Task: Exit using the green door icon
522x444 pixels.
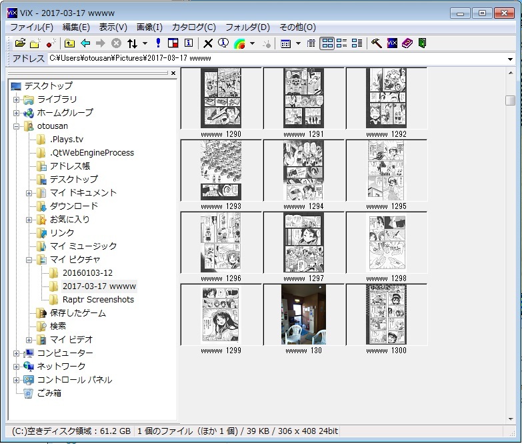Action: (x=422, y=43)
